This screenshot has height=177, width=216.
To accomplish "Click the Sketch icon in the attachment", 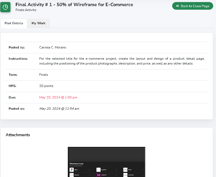I will point(125,170).
